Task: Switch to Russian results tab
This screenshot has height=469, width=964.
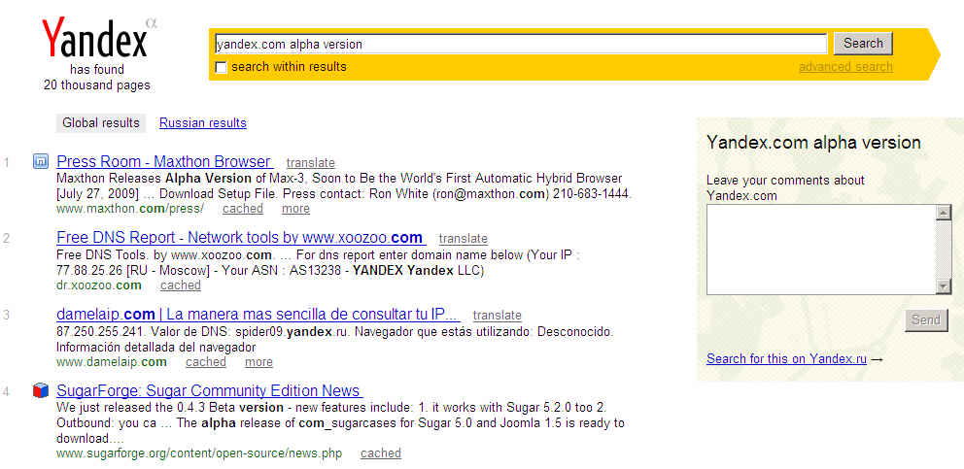Action: pos(203,123)
